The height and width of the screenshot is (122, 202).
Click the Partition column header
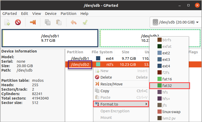click(x=75, y=52)
